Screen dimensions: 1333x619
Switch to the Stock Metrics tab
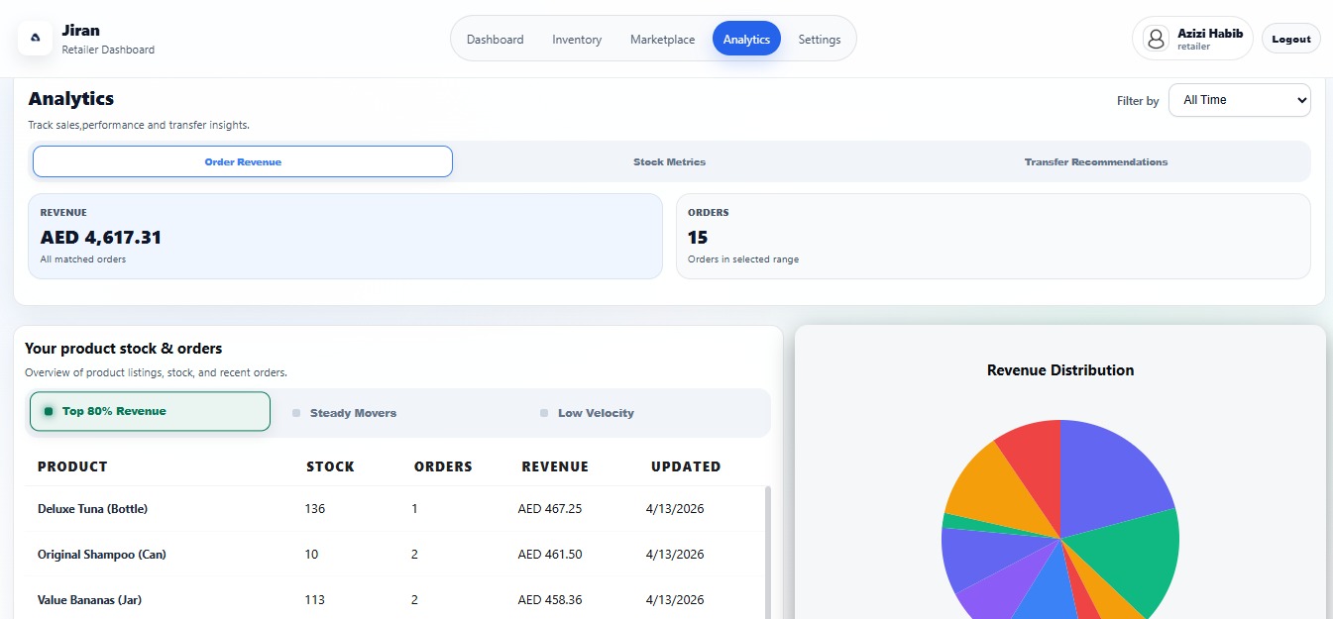coord(669,161)
